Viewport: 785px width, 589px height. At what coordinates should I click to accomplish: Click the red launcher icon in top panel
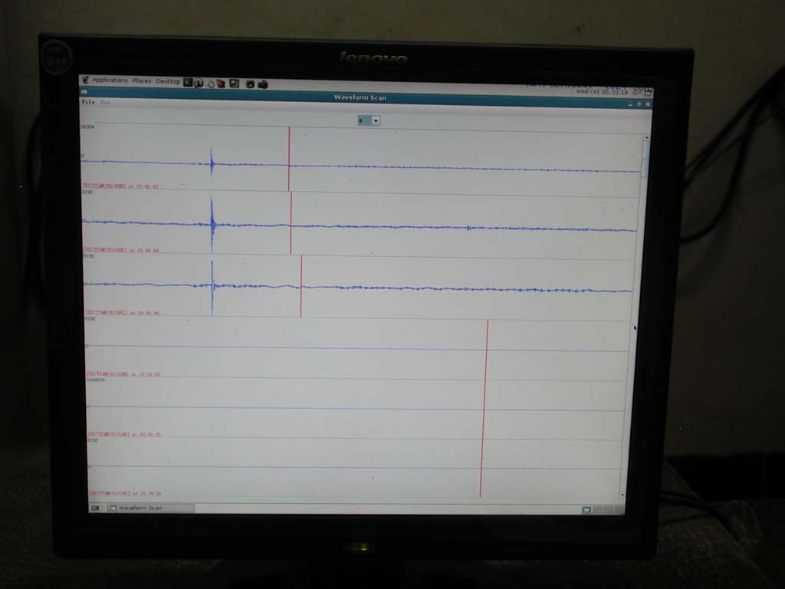coord(221,83)
